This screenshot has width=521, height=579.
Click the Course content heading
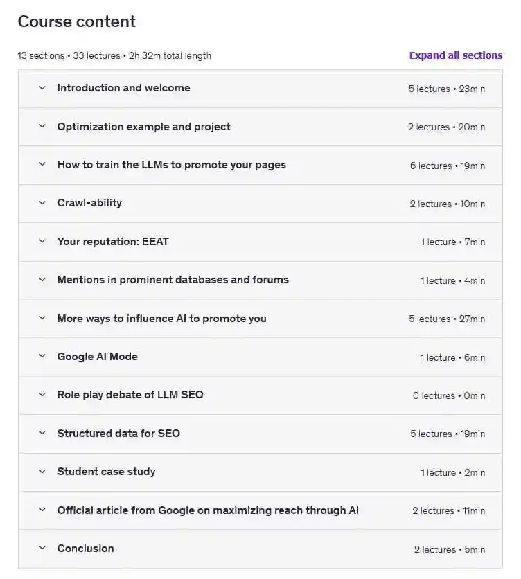tap(77, 21)
